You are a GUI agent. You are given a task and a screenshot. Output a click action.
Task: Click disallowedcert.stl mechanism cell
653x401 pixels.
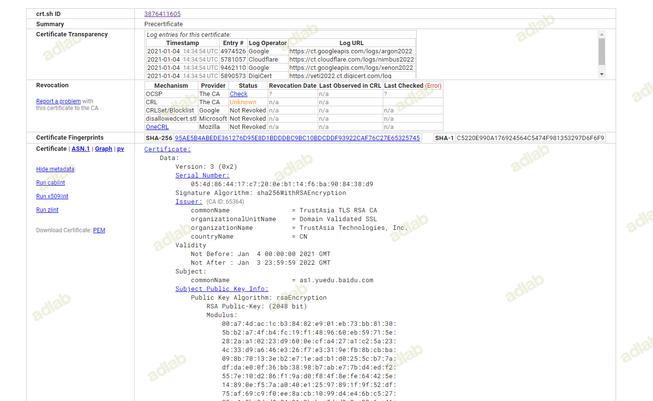point(171,119)
